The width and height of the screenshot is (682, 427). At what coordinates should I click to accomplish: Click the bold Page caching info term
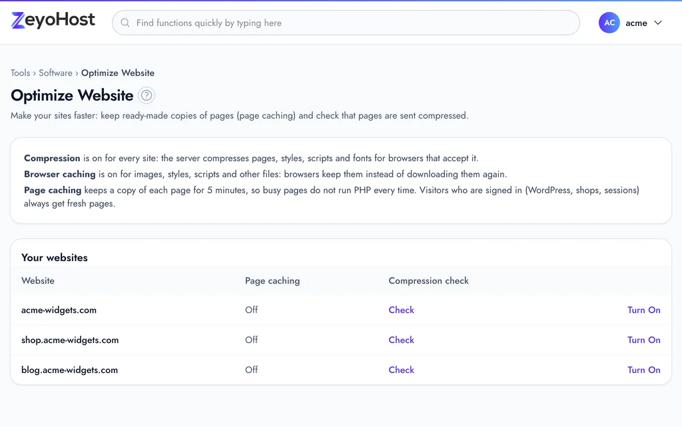53,190
